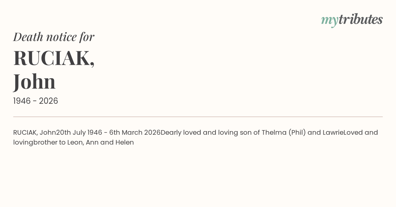The width and height of the screenshot is (396, 207).
Task: Click the horizontal divider line
Action: 198,117
